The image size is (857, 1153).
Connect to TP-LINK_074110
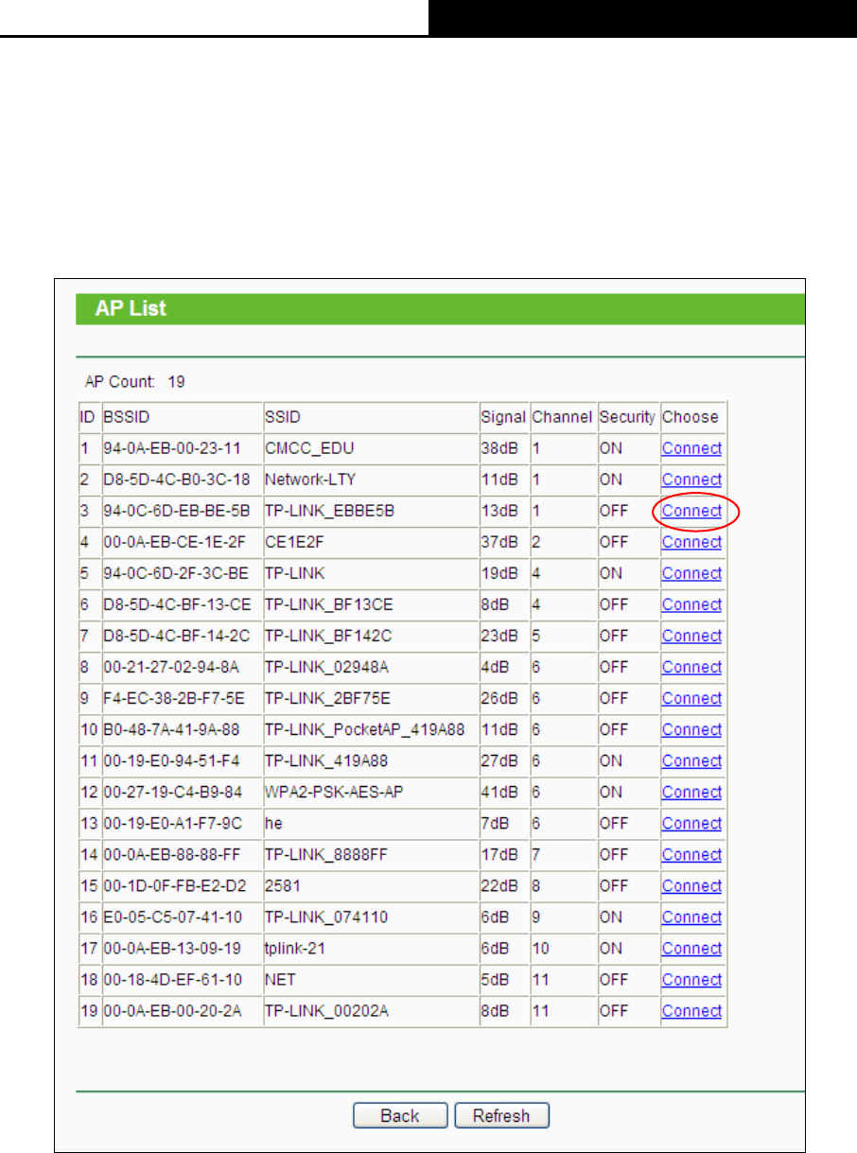pos(691,917)
